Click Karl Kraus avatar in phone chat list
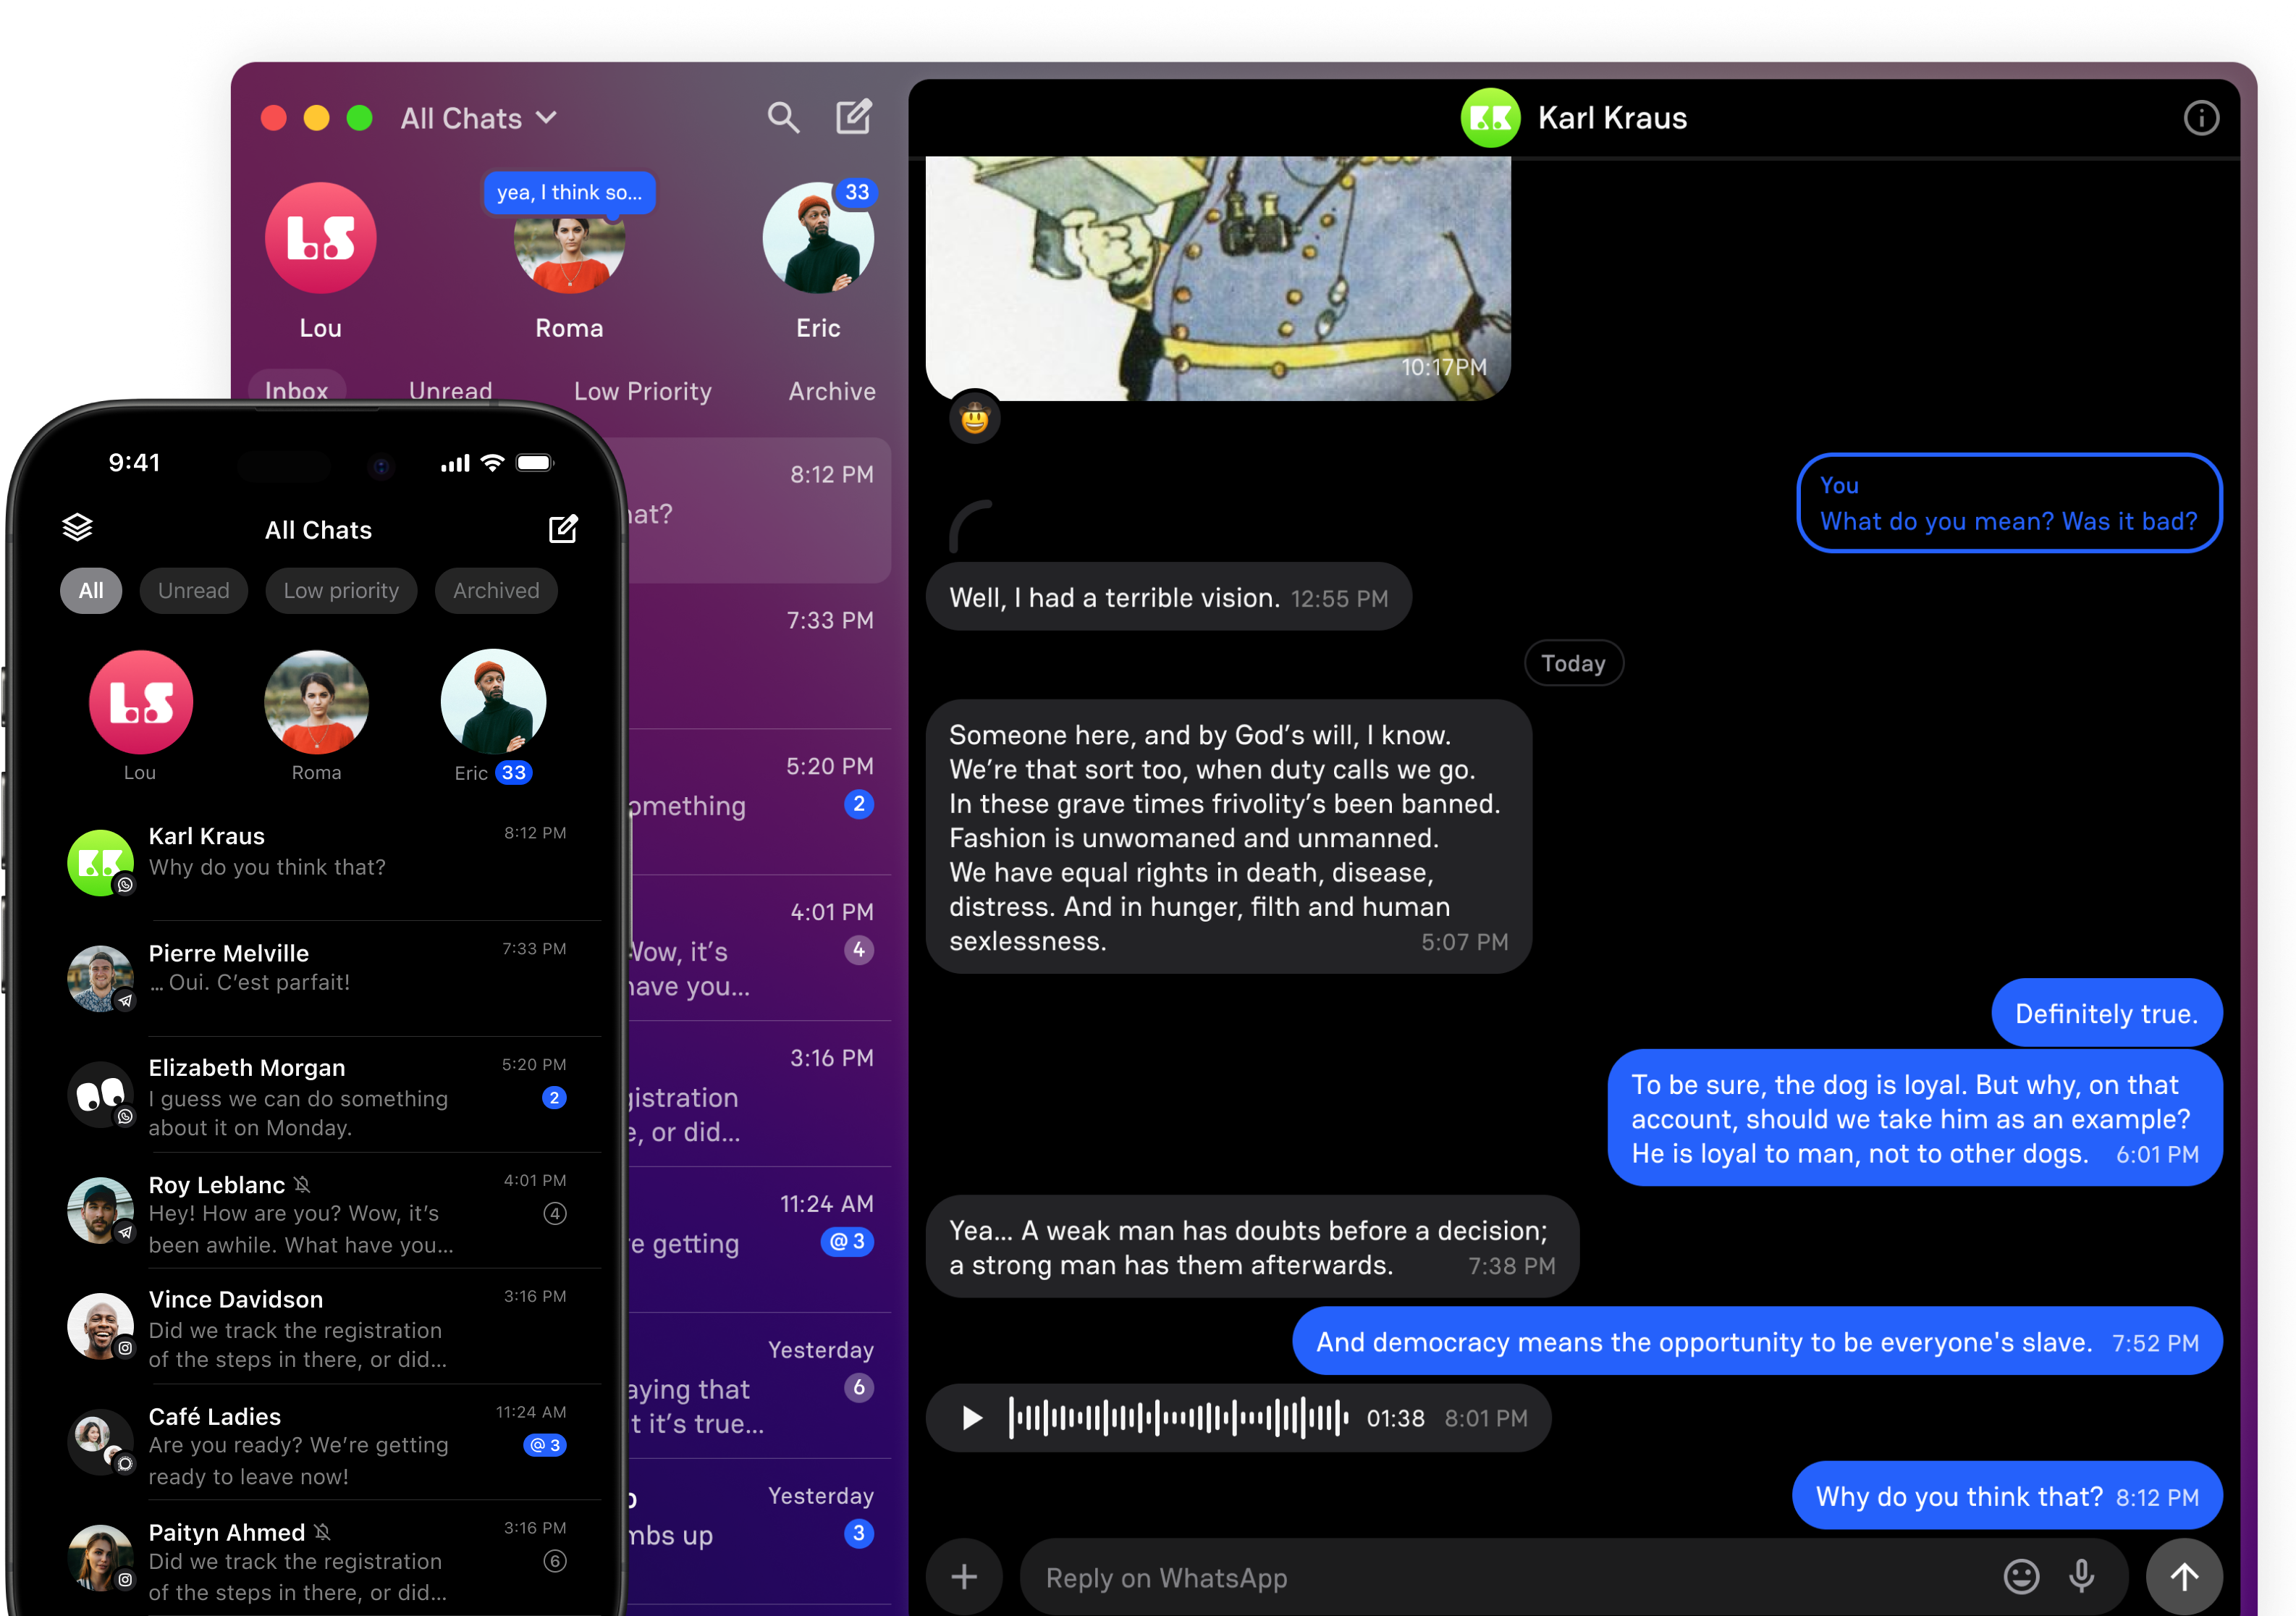The image size is (2296, 1616). point(100,862)
